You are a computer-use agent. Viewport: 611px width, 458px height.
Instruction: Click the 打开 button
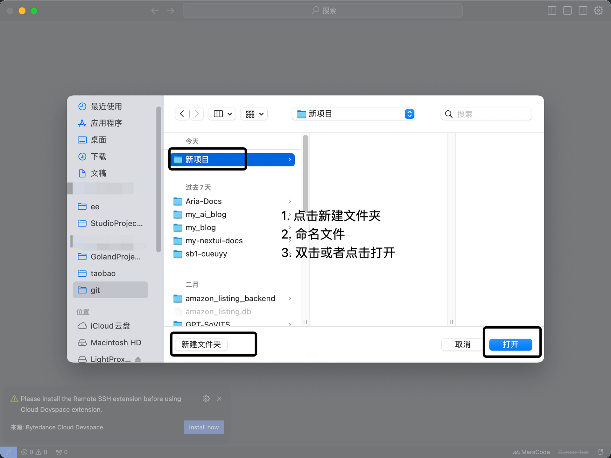(x=511, y=344)
